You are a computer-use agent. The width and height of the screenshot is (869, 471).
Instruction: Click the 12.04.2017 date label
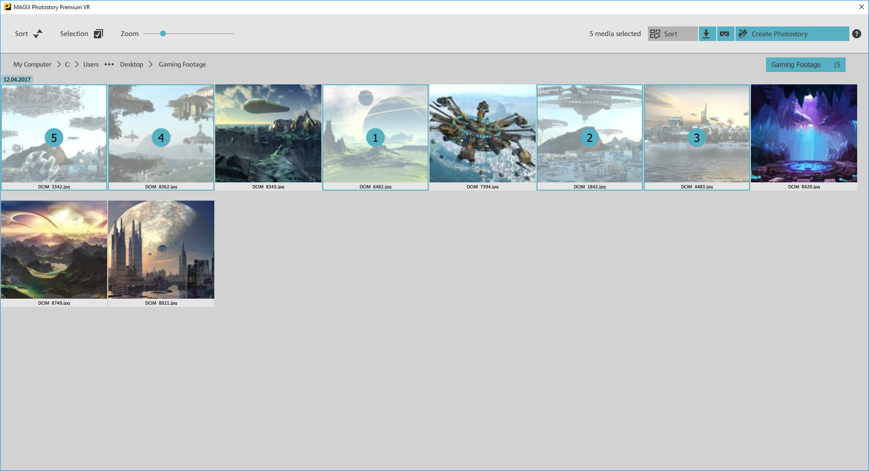pos(17,79)
